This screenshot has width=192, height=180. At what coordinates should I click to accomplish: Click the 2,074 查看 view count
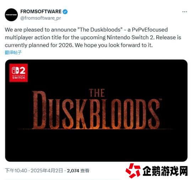click(78, 171)
